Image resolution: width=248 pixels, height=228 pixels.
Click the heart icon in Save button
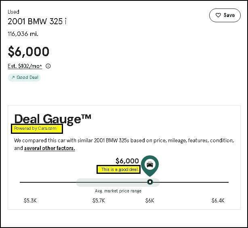click(x=218, y=15)
